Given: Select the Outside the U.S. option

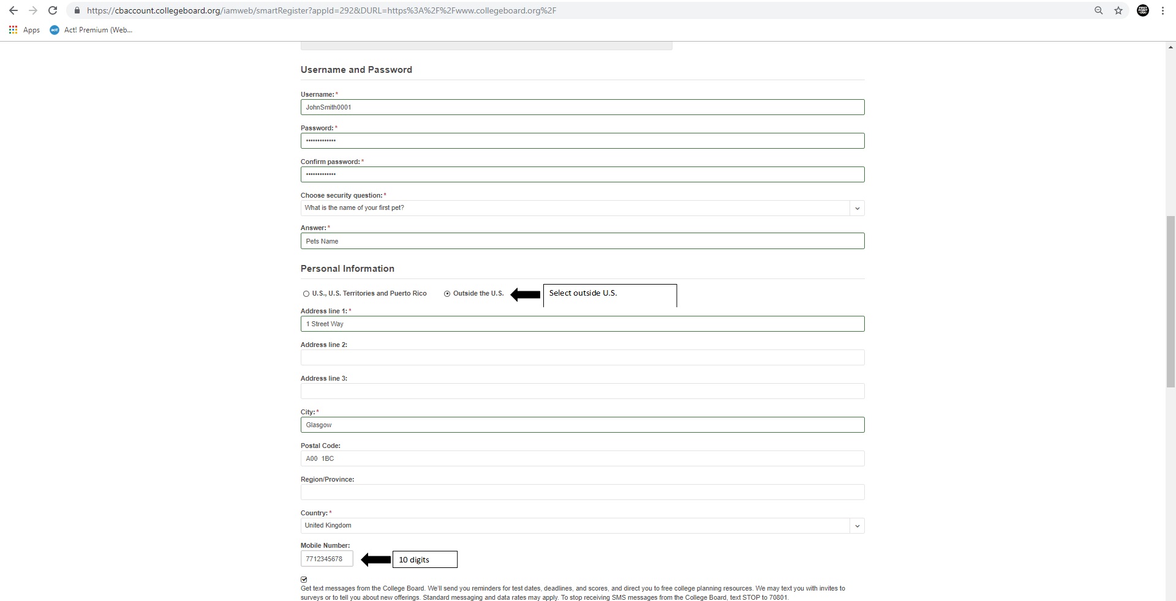Looking at the screenshot, I should (x=447, y=294).
